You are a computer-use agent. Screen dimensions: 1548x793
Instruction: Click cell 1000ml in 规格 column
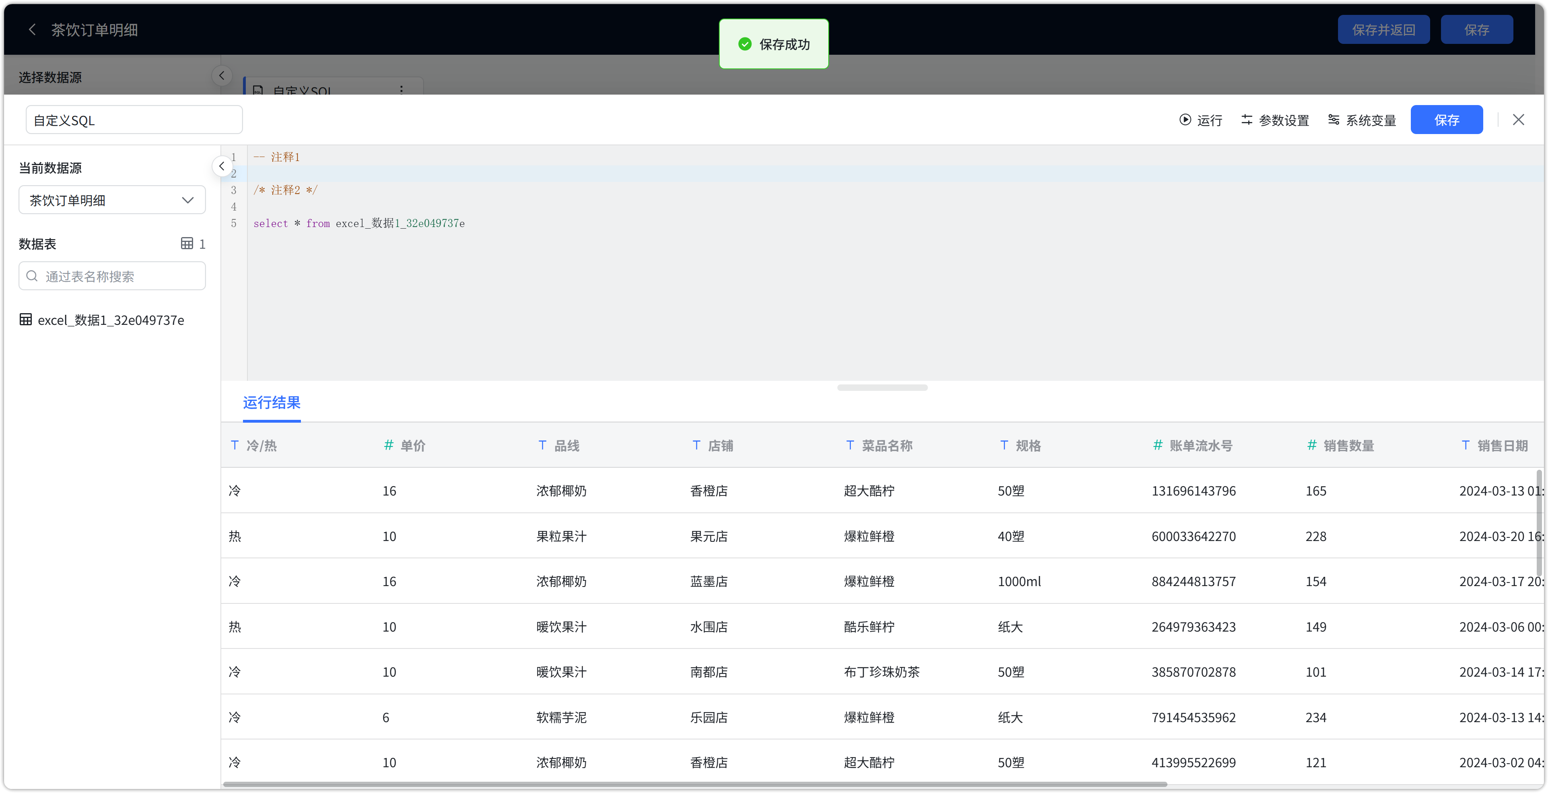1019,581
